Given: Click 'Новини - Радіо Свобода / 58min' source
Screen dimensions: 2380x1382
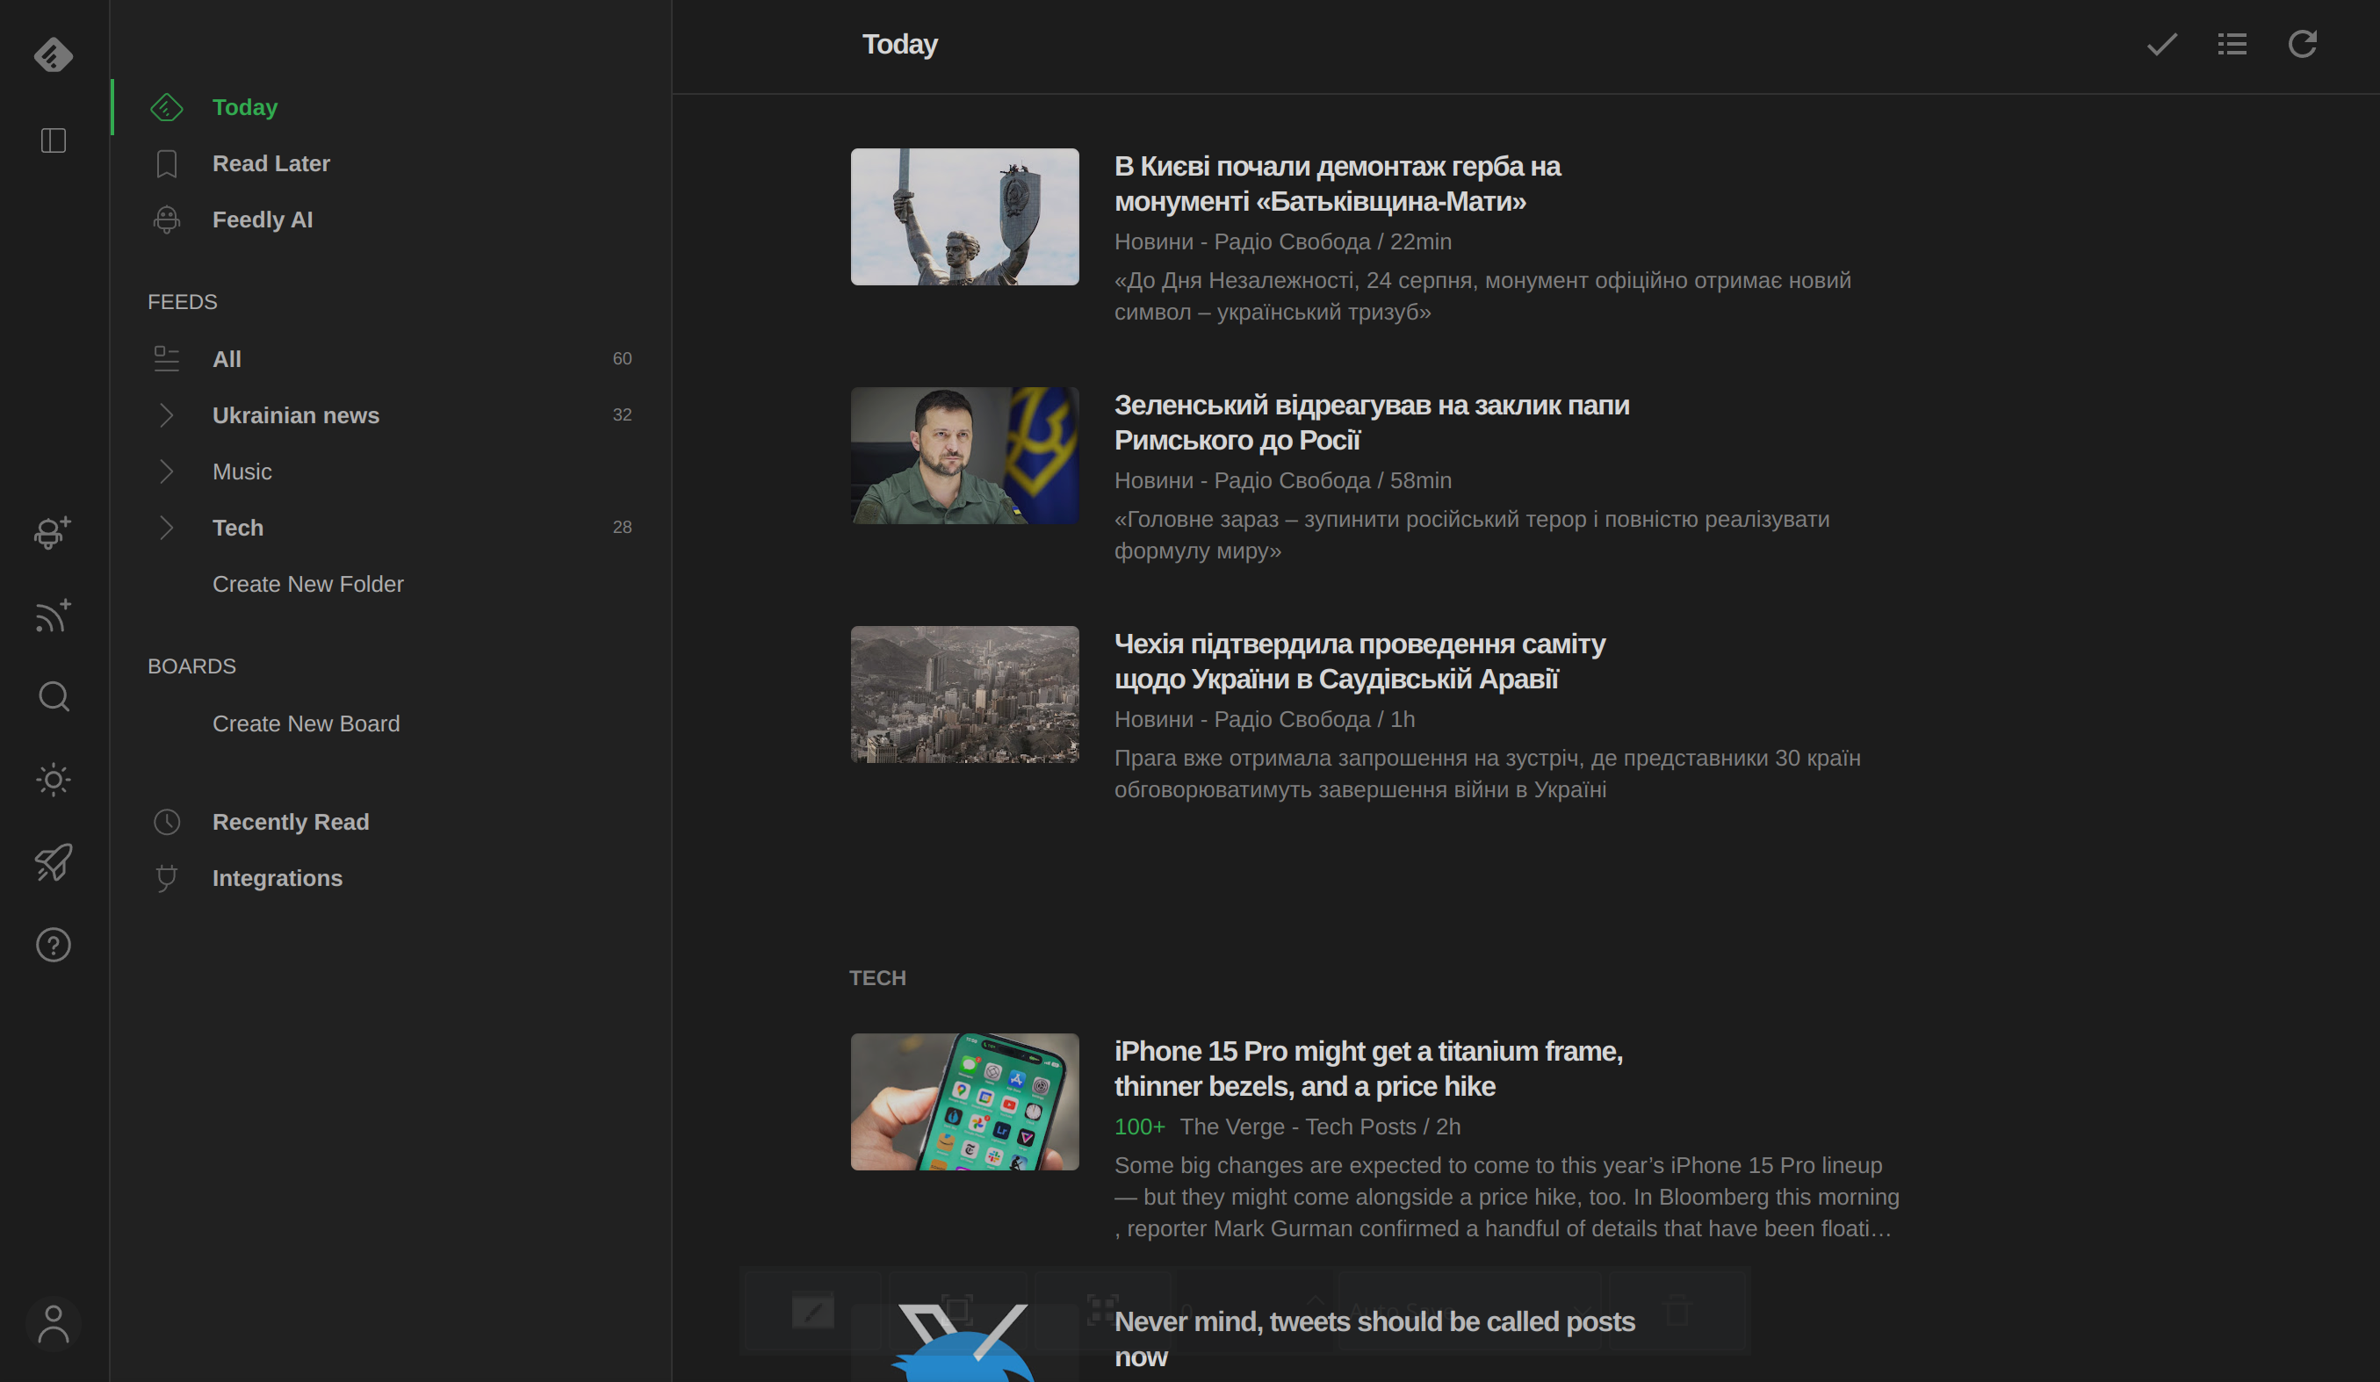Looking at the screenshot, I should click(x=1283, y=480).
